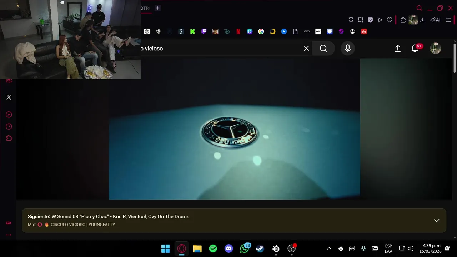The height and width of the screenshot is (257, 457).
Task: Open the taskbar volume control
Action: point(411,248)
